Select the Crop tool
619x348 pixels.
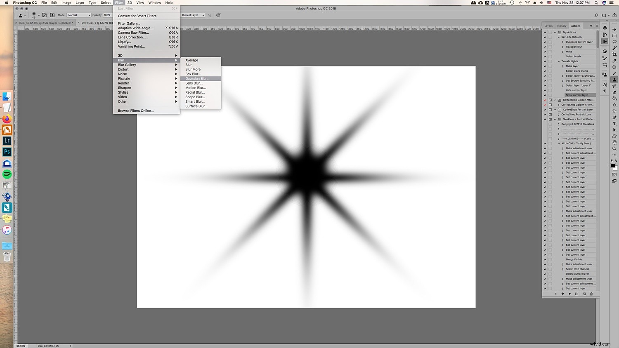pos(614,54)
